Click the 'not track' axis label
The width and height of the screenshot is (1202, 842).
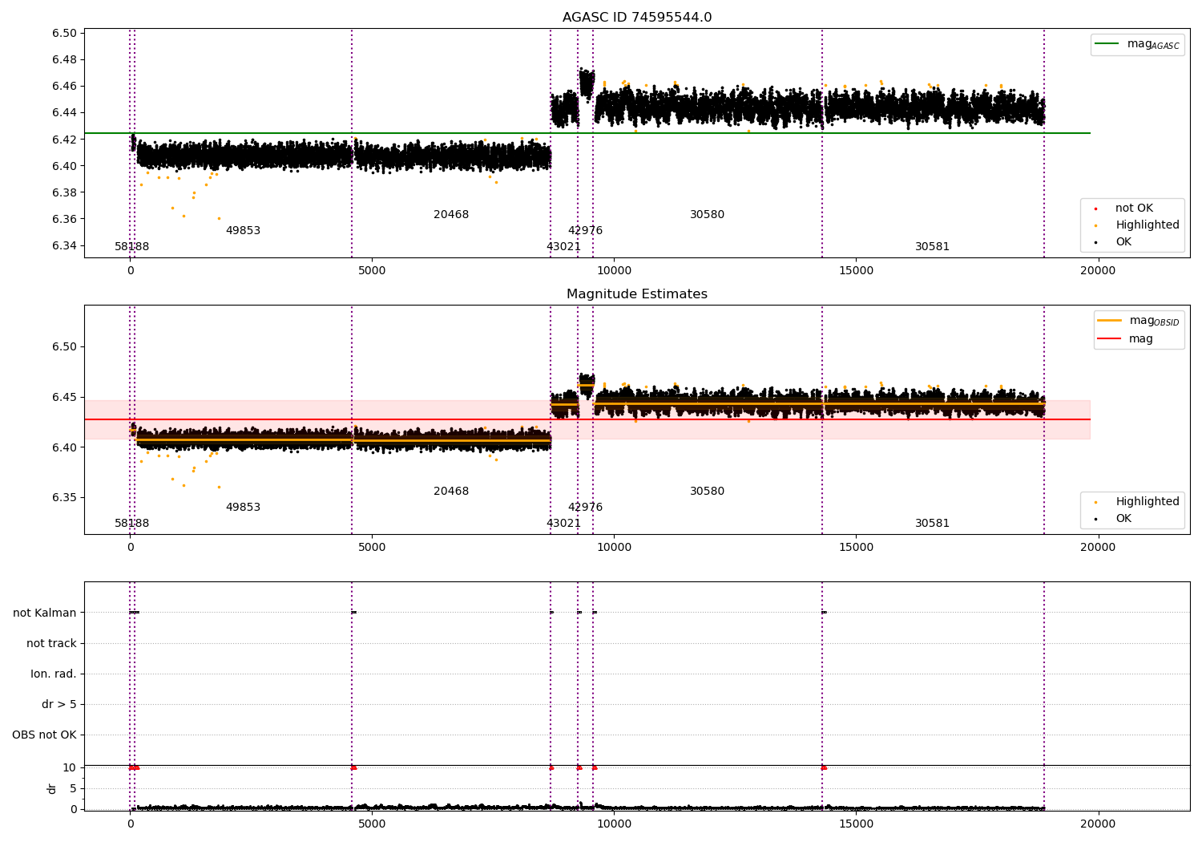tap(51, 643)
